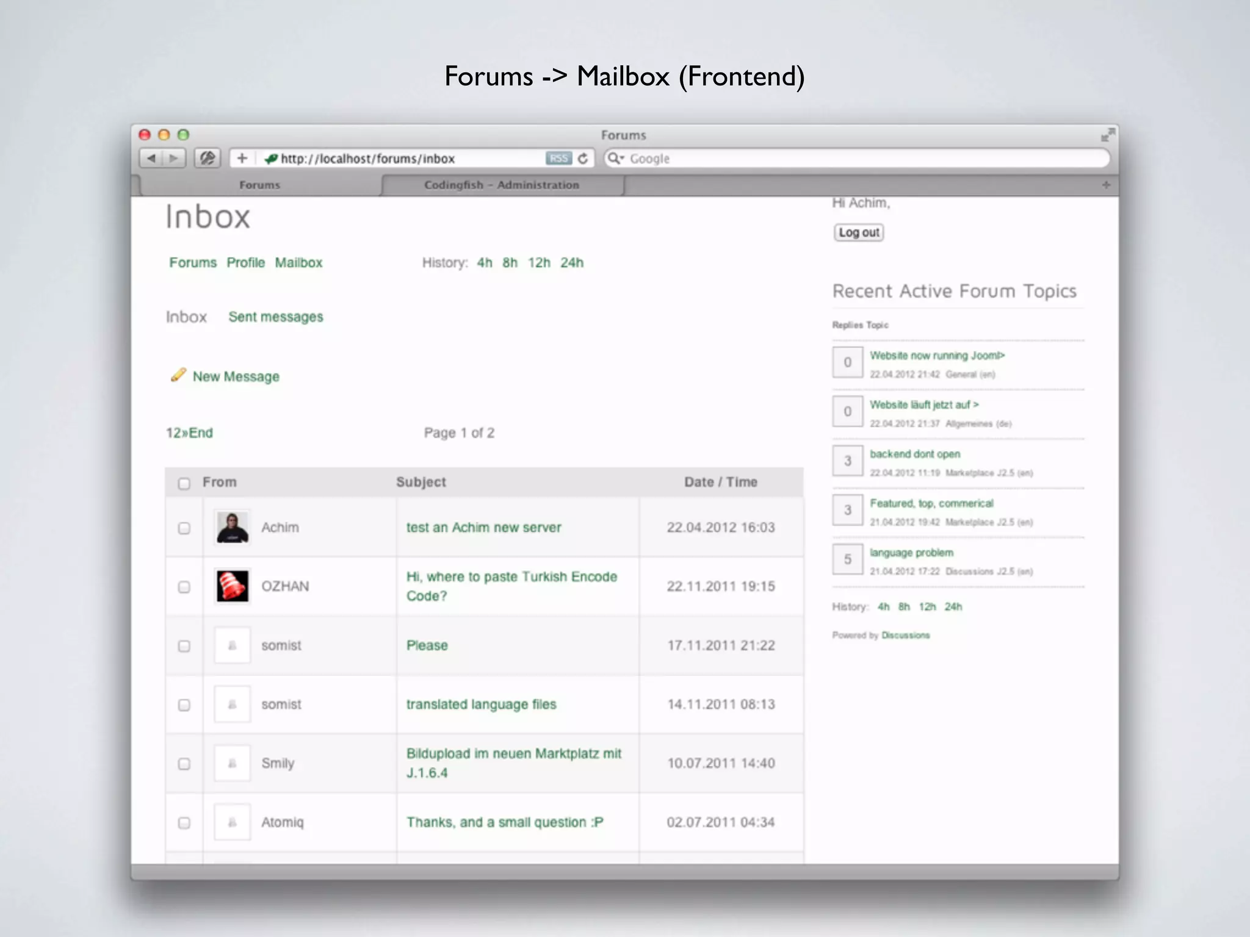The height and width of the screenshot is (937, 1250).
Task: Go back with browser back arrow
Action: coord(151,159)
